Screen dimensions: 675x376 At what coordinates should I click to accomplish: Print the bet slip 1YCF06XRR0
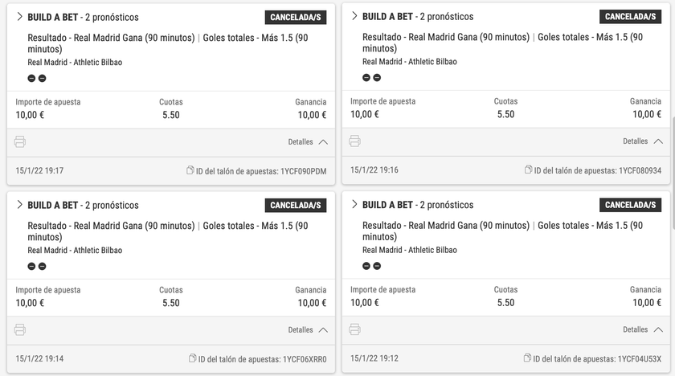[x=20, y=329]
